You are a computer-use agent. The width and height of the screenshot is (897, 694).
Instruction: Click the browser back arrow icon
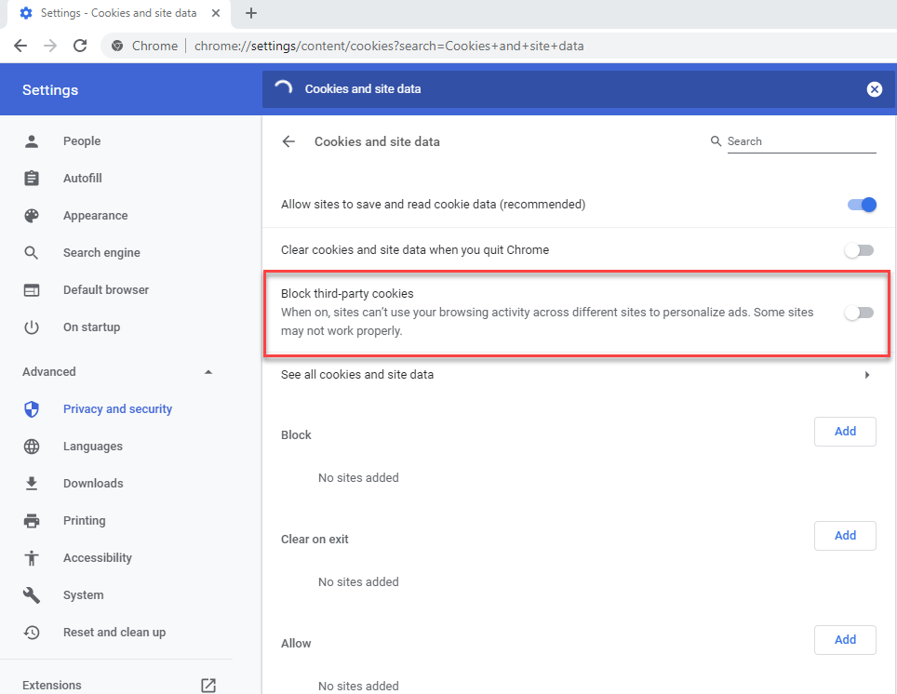click(x=20, y=46)
